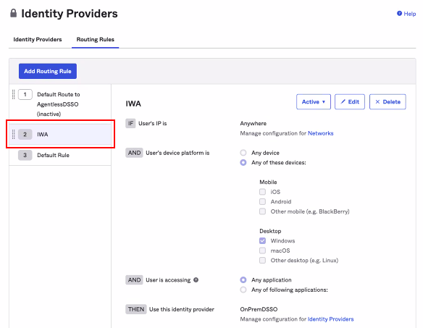Toggle the Windows desktop checkbox
This screenshot has width=423, height=328.
262,240
